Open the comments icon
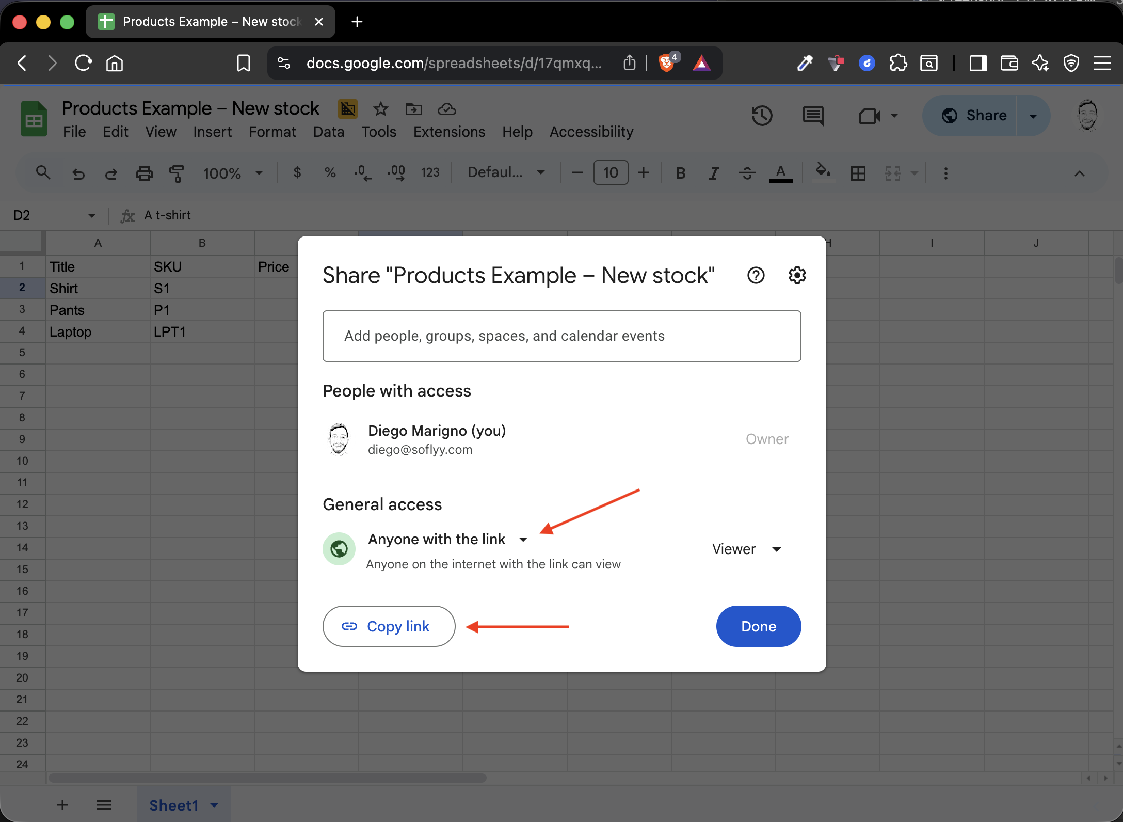Viewport: 1123px width, 822px height. (x=813, y=116)
